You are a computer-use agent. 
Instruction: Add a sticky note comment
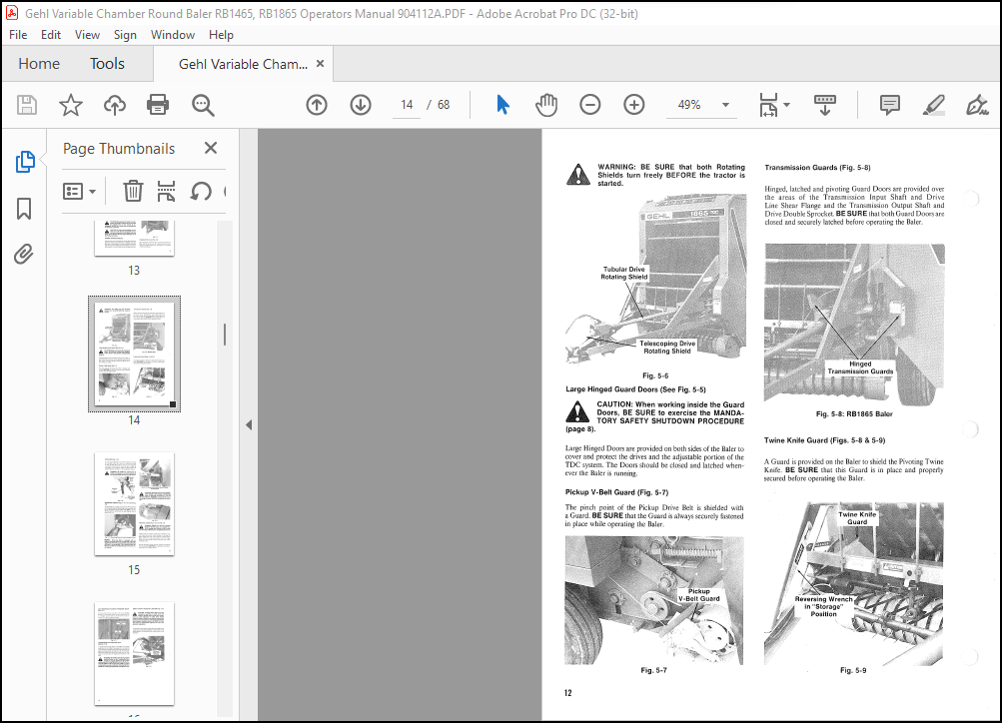tap(889, 105)
